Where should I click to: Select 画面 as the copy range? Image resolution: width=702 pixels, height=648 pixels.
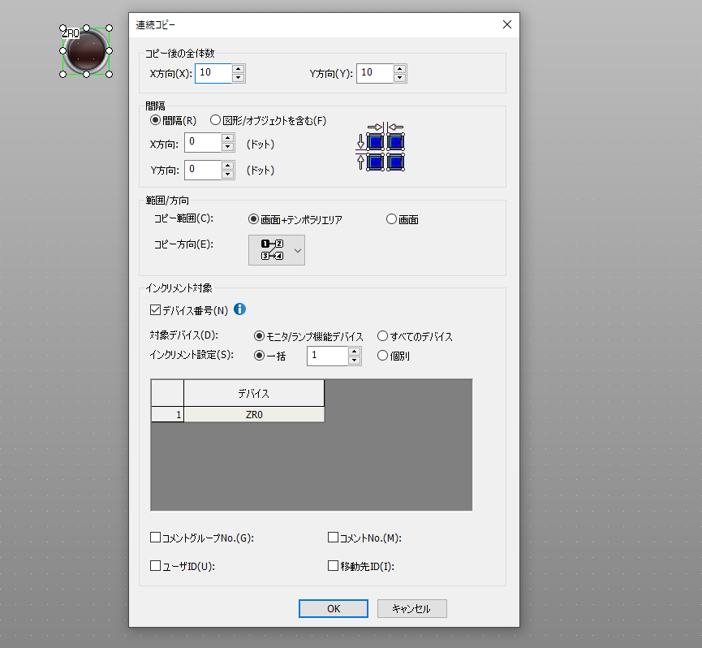click(390, 218)
